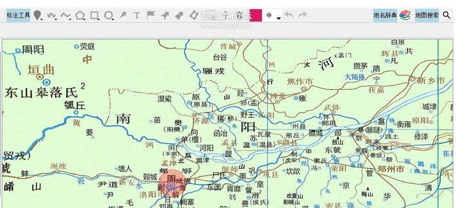Click the magnifying glass search icon
Screen dimensions: 472x208
(x=446, y=15)
